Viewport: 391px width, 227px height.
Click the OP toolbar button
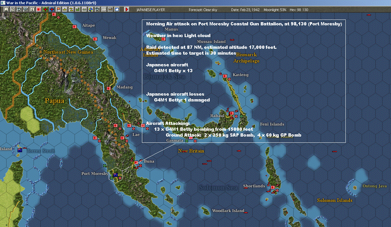point(104,9)
